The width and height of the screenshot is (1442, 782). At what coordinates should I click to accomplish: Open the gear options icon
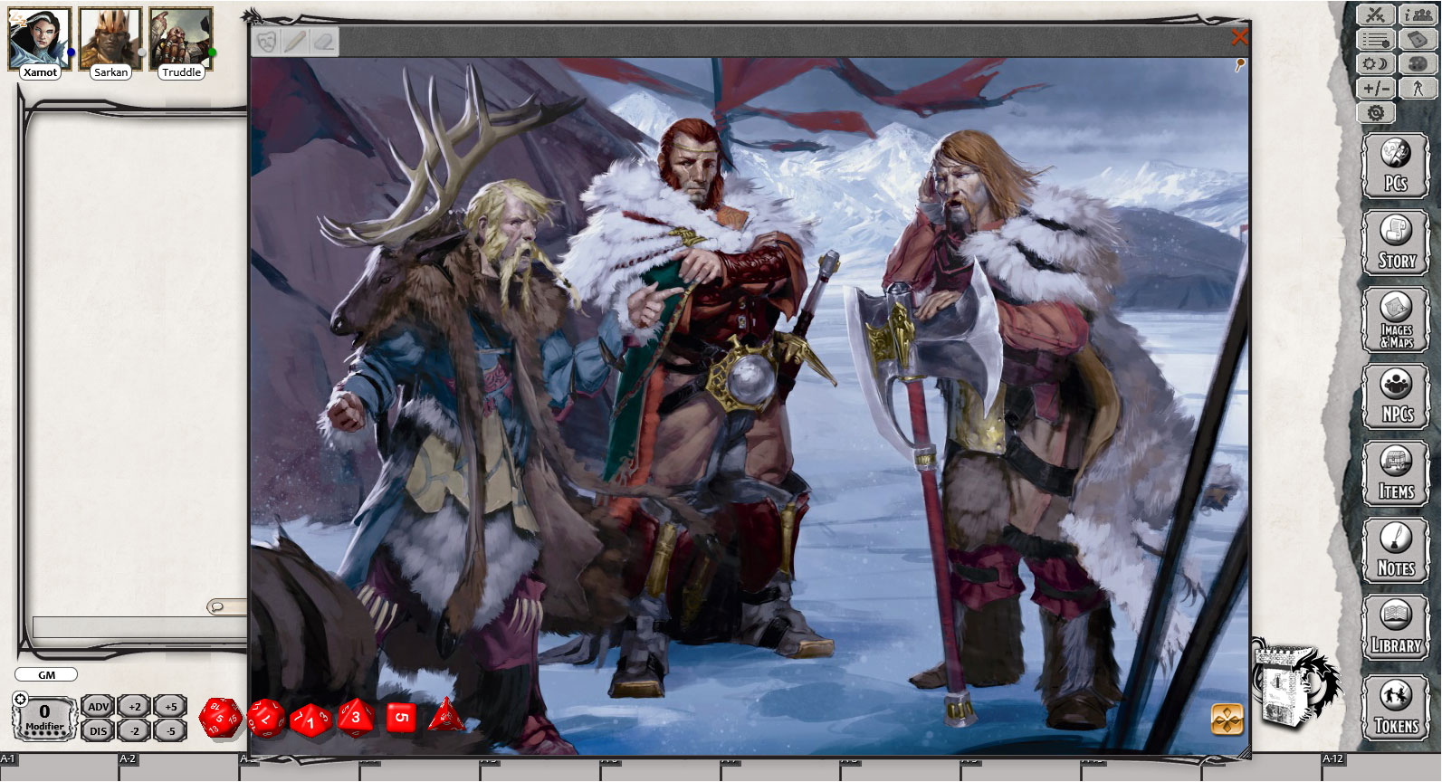[x=1375, y=112]
